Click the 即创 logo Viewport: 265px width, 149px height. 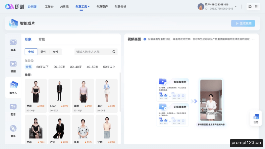pyautogui.click(x=15, y=7)
